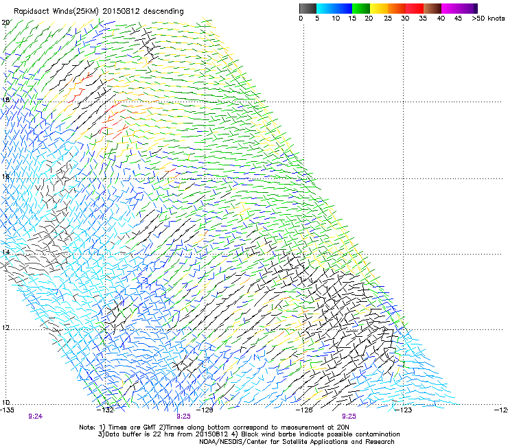Viewport: 508px width, 446px height.
Task: Click the '25' legend scale label
Action: pos(388,19)
